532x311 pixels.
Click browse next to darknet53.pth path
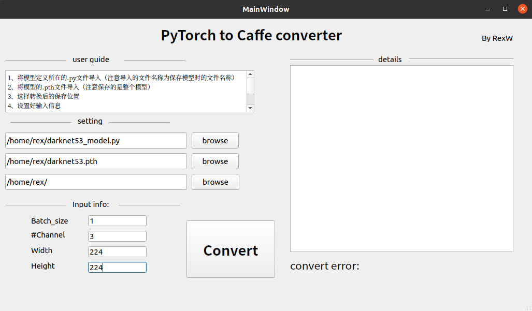pos(215,161)
